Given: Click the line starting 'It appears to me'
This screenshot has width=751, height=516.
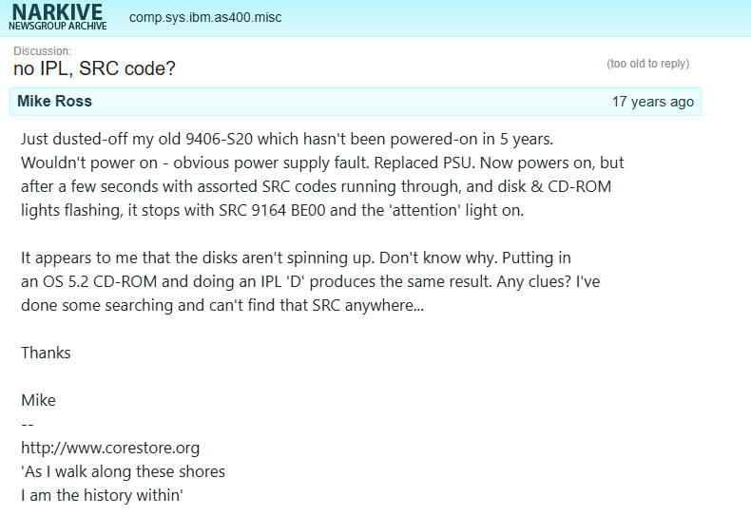Looking at the screenshot, I should 296,258.
